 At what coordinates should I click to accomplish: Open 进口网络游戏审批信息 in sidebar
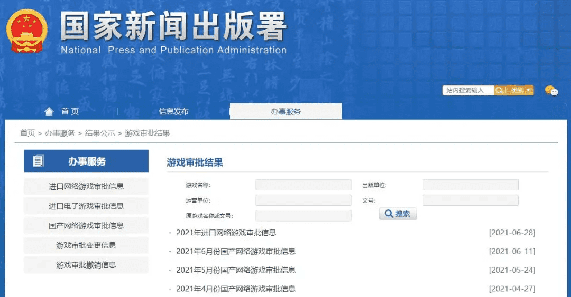86,186
